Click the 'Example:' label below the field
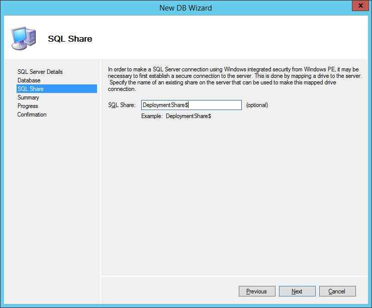Viewport: 372px width, 308px height. [152, 116]
